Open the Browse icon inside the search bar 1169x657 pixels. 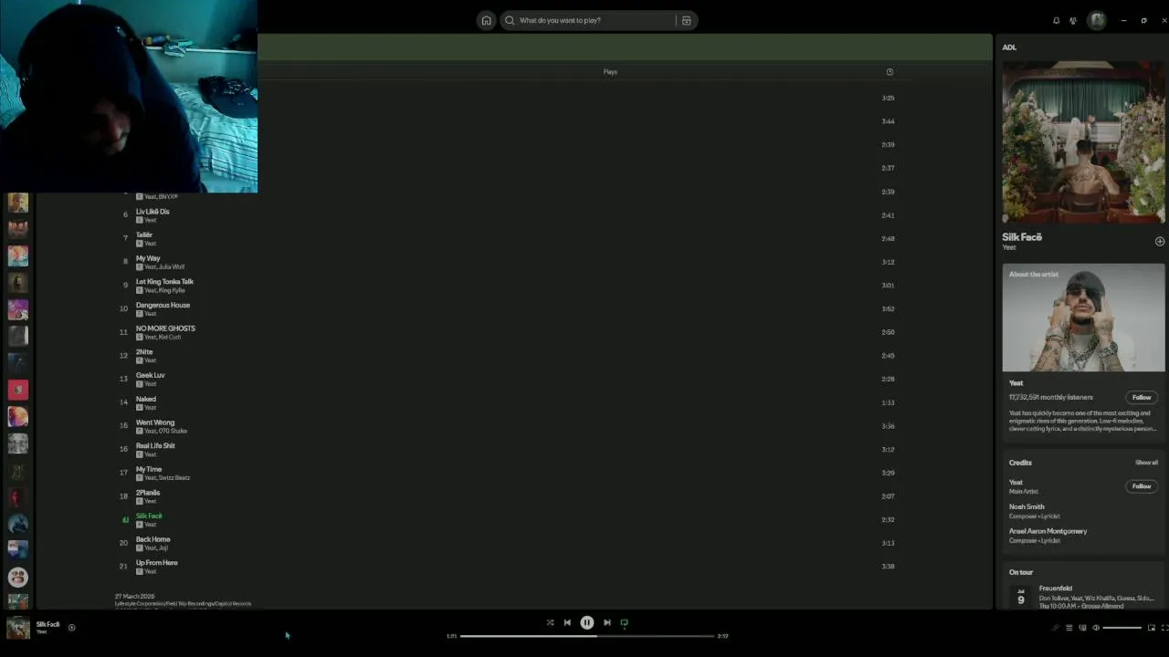686,20
